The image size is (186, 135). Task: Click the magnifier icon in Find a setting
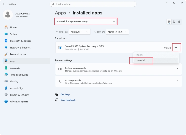(53, 4)
